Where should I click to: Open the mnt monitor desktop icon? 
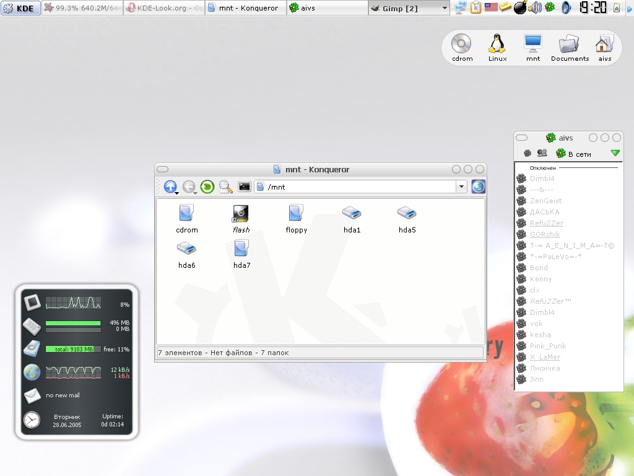click(x=533, y=47)
